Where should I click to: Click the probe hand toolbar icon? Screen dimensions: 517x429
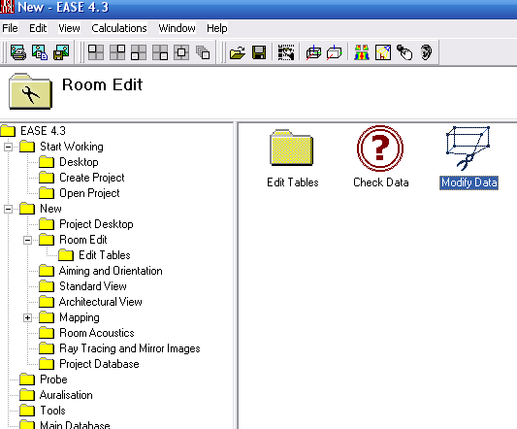tap(404, 52)
